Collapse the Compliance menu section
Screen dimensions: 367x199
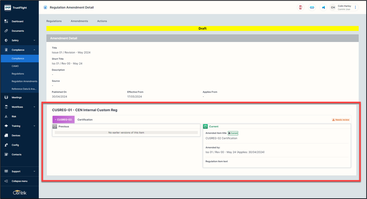[x=34, y=50]
